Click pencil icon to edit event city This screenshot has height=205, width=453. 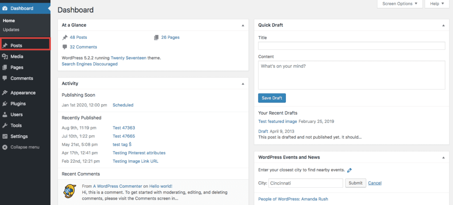(x=349, y=170)
